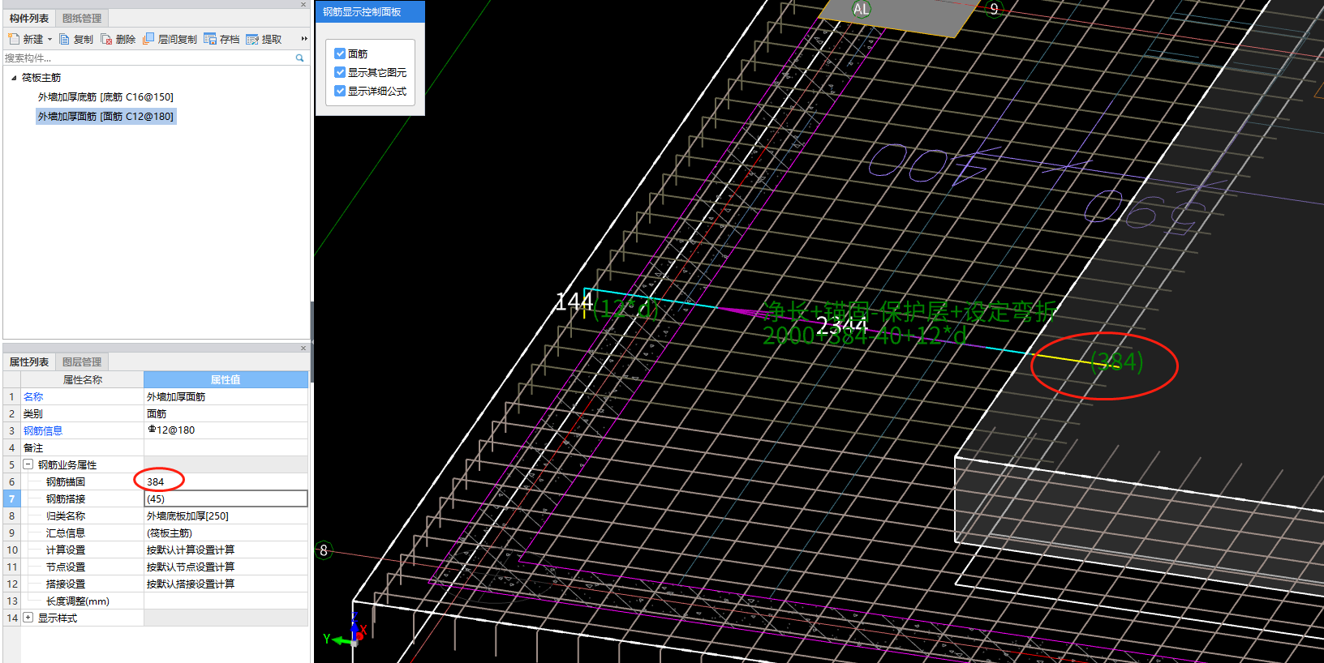Switch to the 图层管理 tab
This screenshot has width=1324, height=663.
coord(82,361)
